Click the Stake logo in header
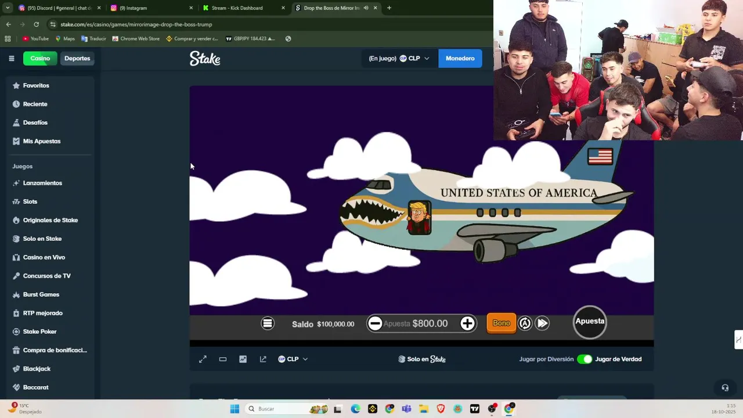This screenshot has width=743, height=418. (x=205, y=58)
